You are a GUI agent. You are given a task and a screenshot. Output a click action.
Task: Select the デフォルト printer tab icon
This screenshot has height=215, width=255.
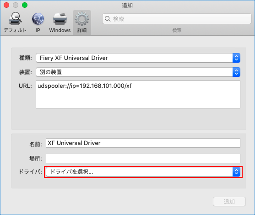(x=15, y=22)
